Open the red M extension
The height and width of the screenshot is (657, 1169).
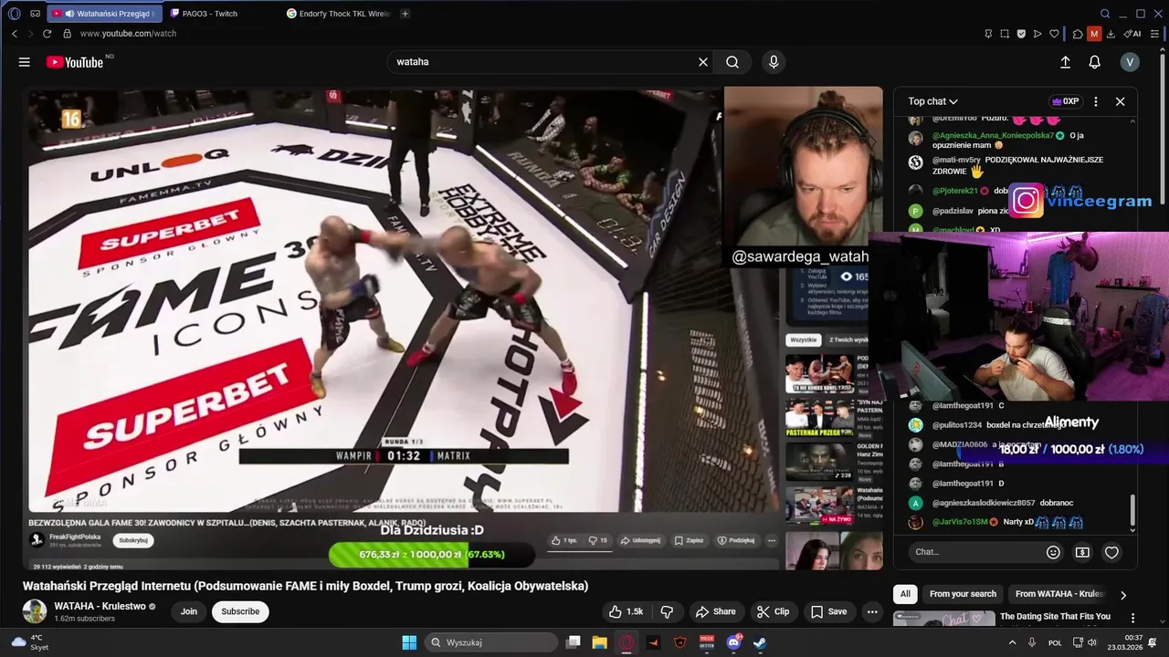1094,34
